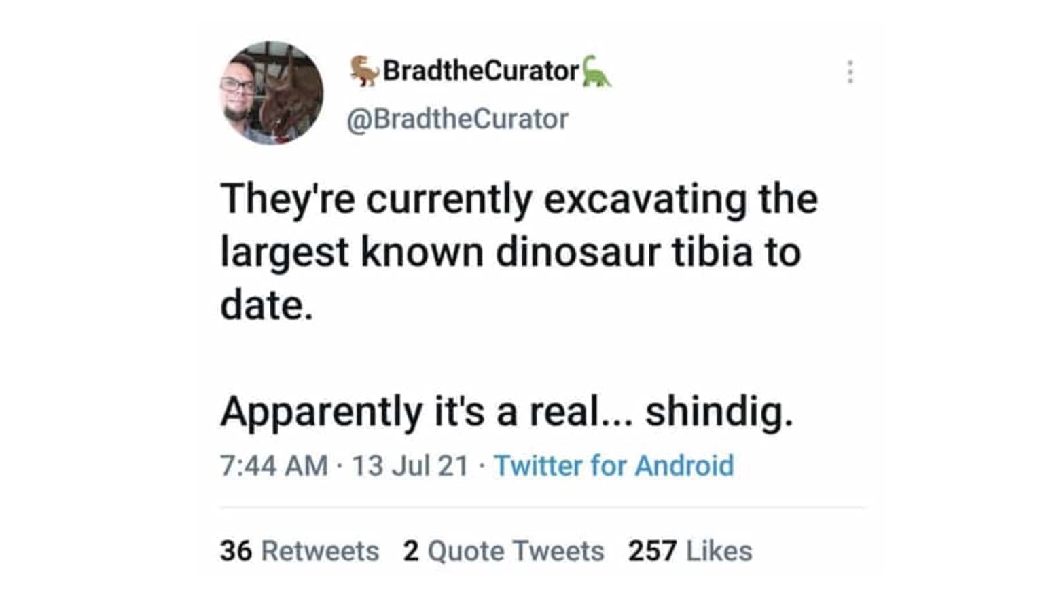
Task: Click the word "dinosaur" in the tweet
Action: pyautogui.click(x=577, y=252)
